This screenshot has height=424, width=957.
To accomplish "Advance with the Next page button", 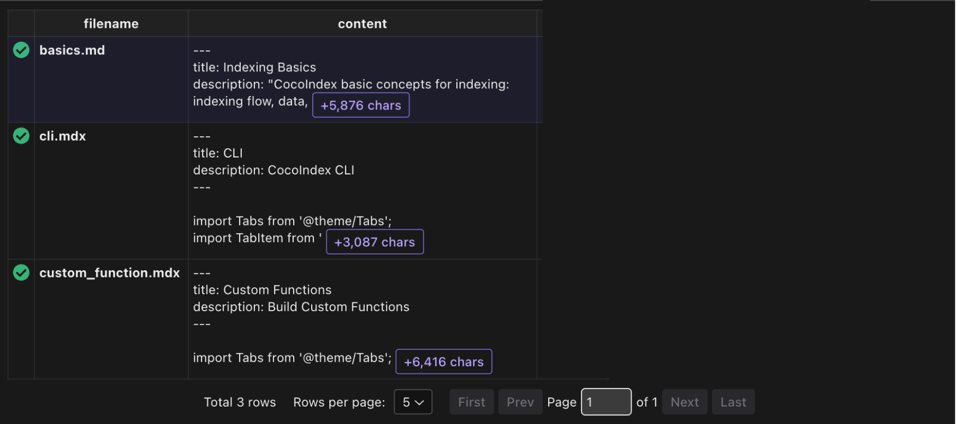I will tap(685, 402).
